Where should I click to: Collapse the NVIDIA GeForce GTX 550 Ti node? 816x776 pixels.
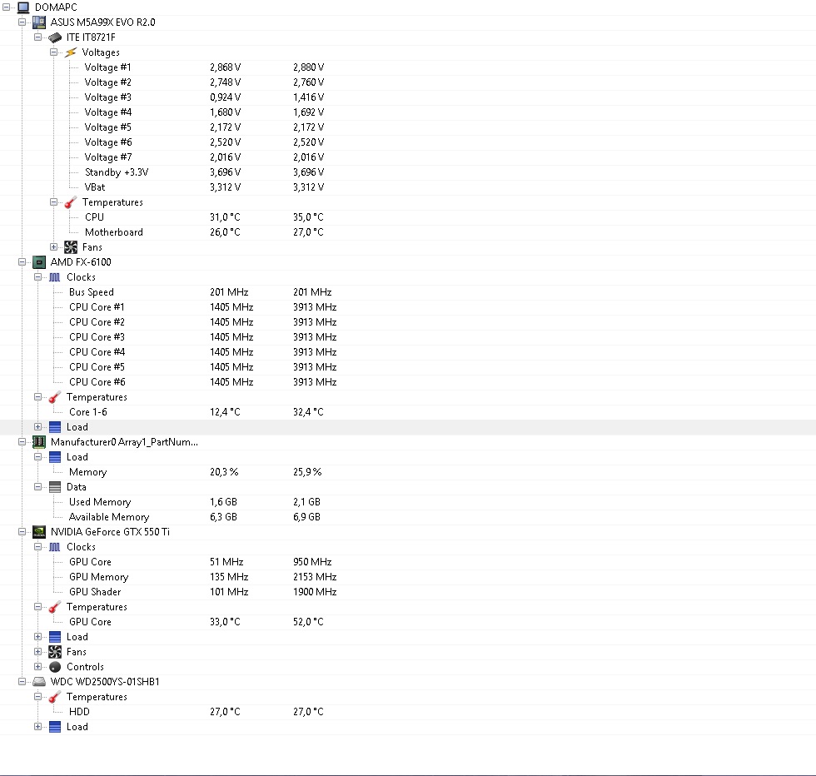coord(22,532)
